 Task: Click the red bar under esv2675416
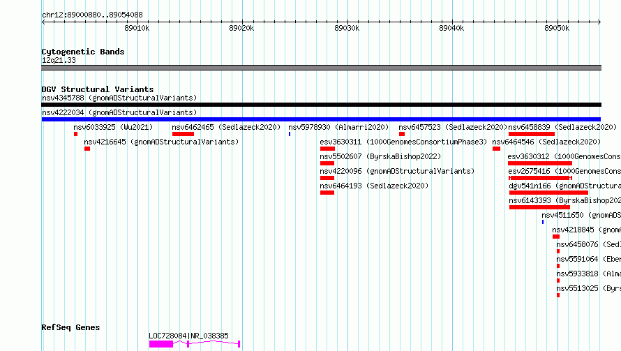click(540, 178)
